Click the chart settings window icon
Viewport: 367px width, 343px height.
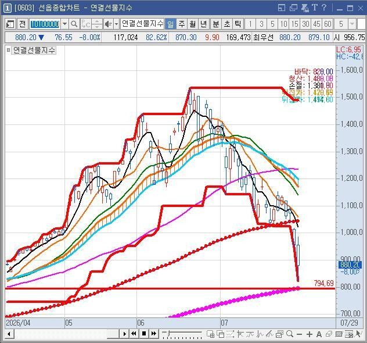click(279, 334)
